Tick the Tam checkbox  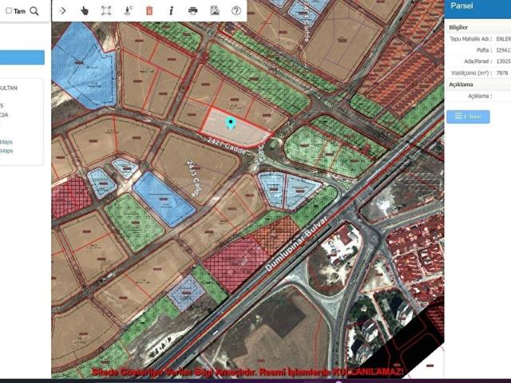[x=9, y=10]
